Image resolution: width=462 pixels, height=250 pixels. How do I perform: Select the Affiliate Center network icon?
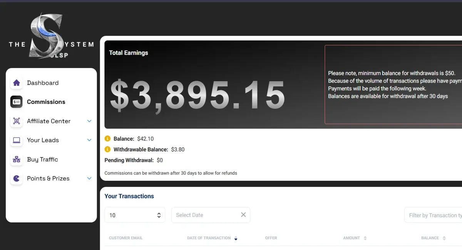pos(16,121)
